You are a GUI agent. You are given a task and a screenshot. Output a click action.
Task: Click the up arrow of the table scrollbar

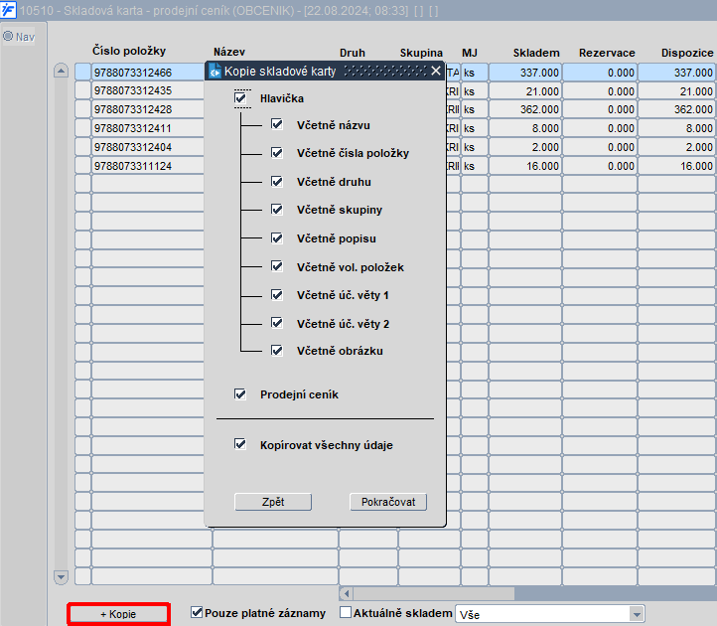pos(61,71)
